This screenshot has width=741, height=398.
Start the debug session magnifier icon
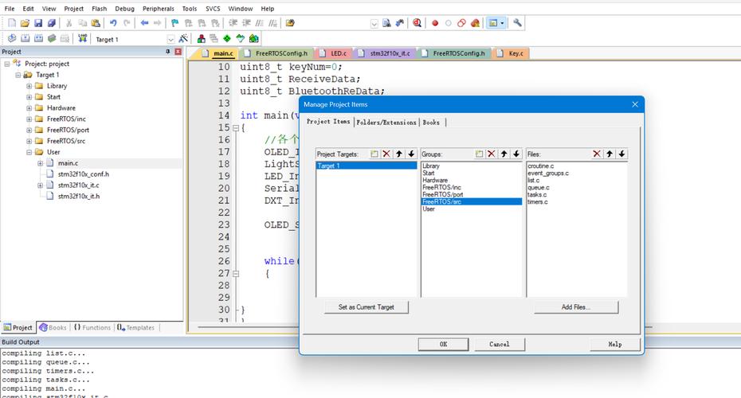coord(417,22)
